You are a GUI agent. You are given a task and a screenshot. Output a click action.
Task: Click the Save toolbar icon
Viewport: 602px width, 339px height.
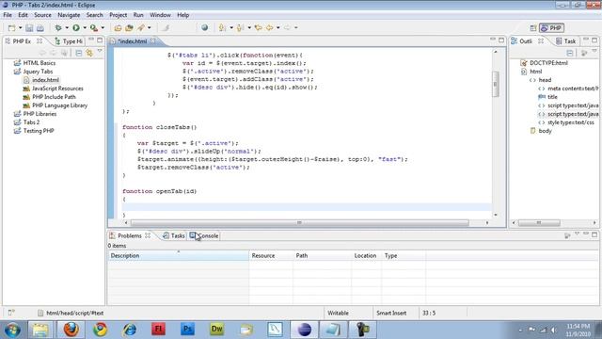pos(29,27)
